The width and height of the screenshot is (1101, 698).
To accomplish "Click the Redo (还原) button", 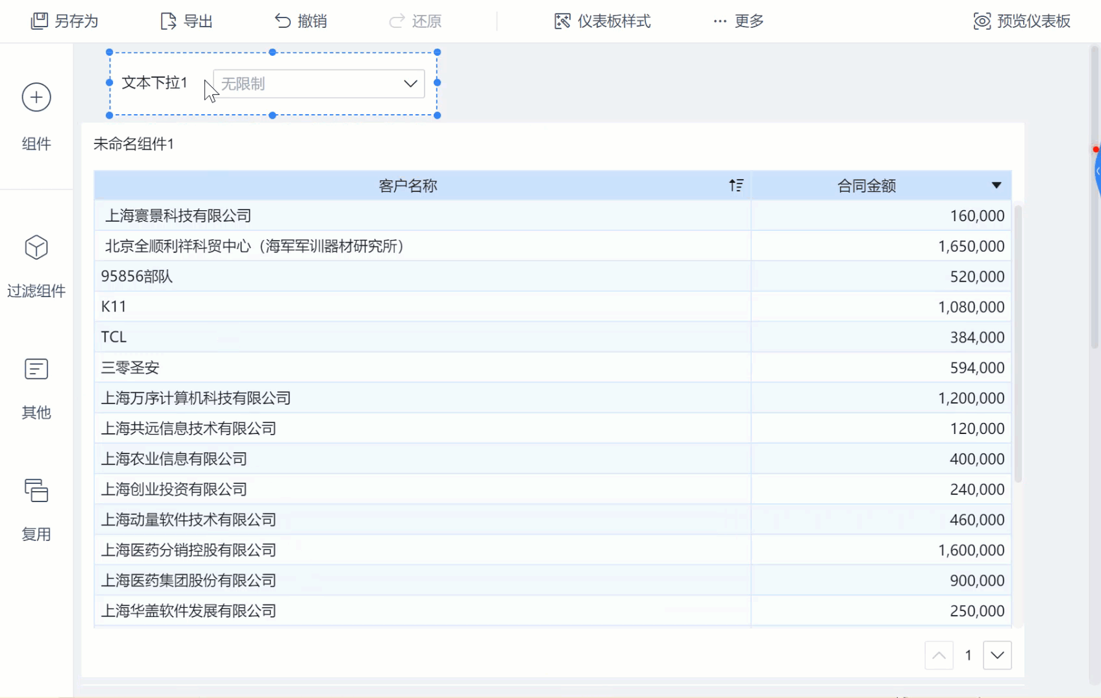I will (415, 21).
